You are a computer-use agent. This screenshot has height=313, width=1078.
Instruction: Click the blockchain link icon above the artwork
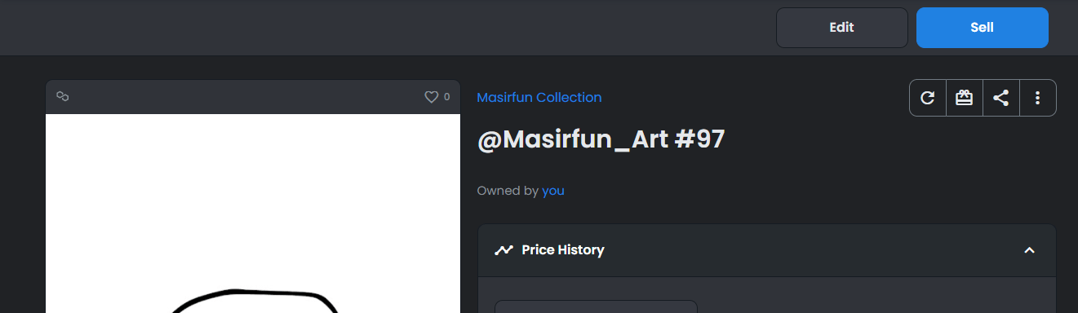pyautogui.click(x=62, y=96)
